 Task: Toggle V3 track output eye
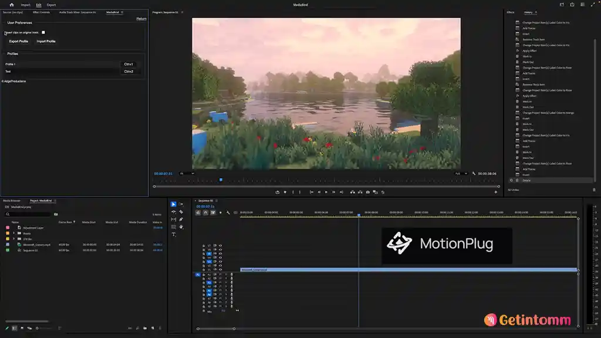(221, 262)
